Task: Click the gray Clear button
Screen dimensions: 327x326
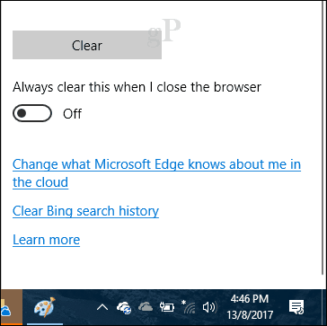Action: tap(87, 45)
